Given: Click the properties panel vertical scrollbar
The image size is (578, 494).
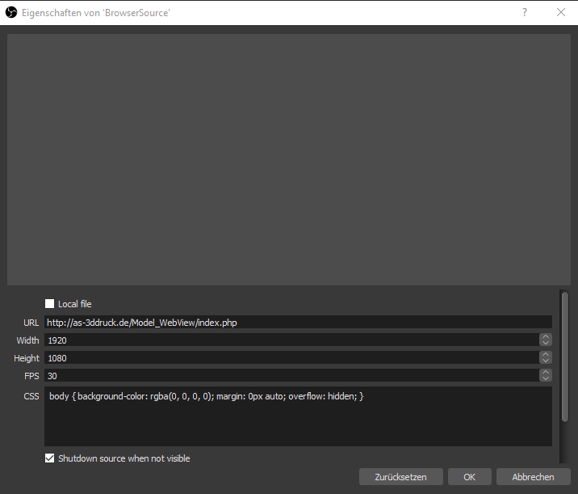Looking at the screenshot, I should 564,357.
